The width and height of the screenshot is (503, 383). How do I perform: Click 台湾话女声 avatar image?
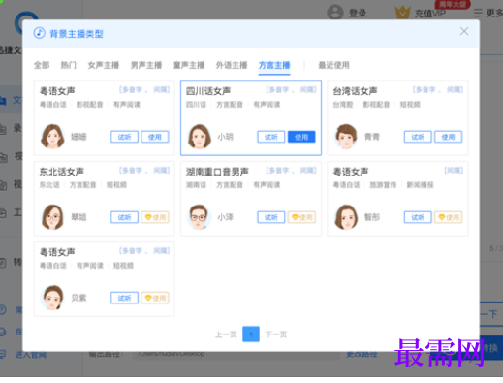pyautogui.click(x=346, y=137)
